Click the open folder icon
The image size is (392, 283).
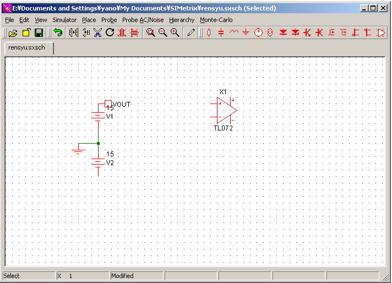pyautogui.click(x=13, y=32)
